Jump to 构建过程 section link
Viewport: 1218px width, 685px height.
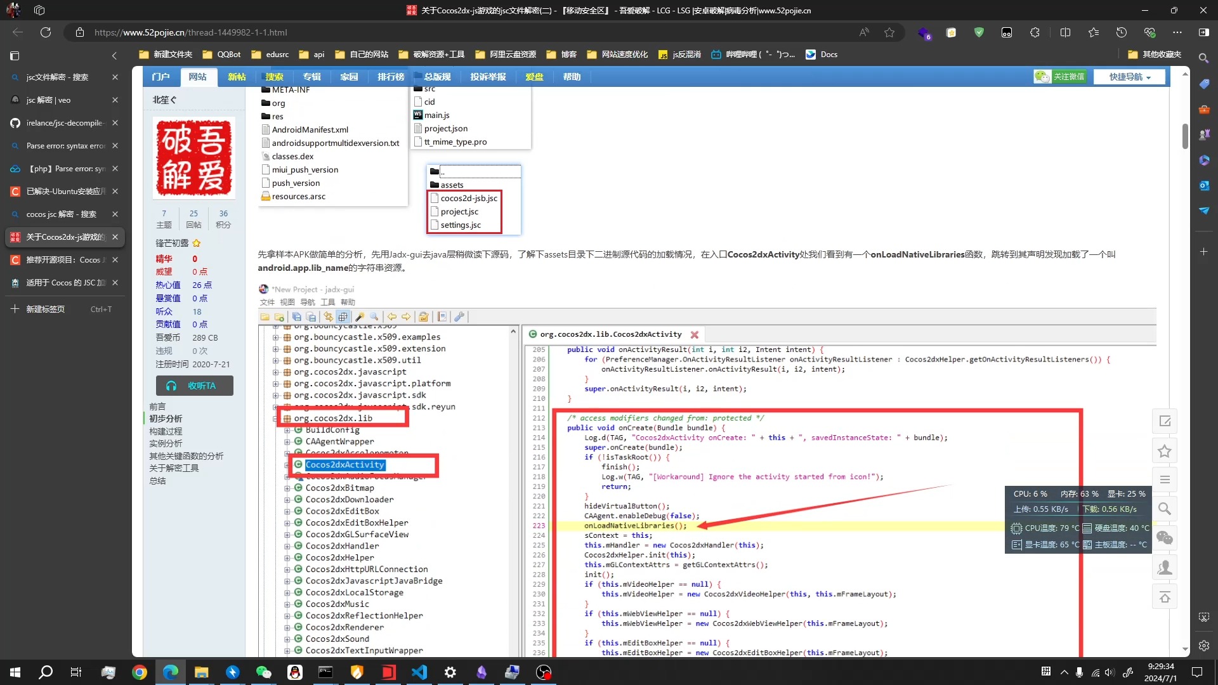click(166, 431)
